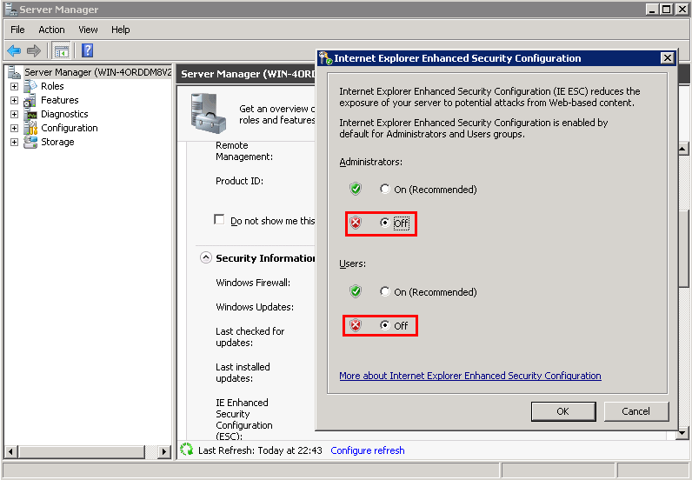Click the Diagnostics node icon
The width and height of the screenshot is (692, 480).
(30, 115)
